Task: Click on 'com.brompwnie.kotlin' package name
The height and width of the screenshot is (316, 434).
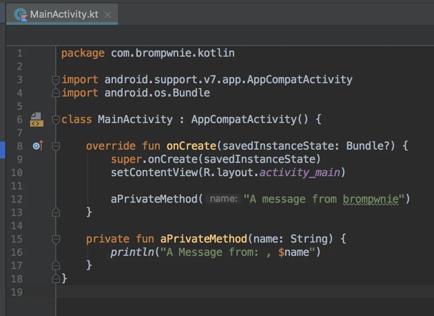Action: [x=173, y=53]
